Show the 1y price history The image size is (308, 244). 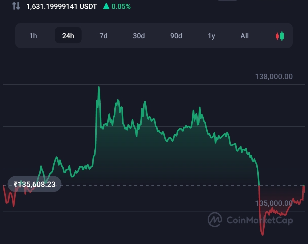click(211, 36)
